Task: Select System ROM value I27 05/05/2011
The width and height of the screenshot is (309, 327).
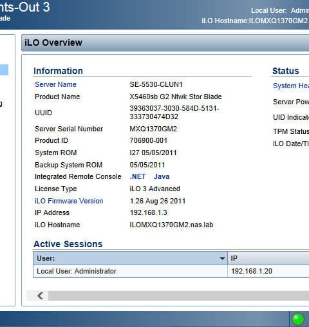Action: coord(153,153)
